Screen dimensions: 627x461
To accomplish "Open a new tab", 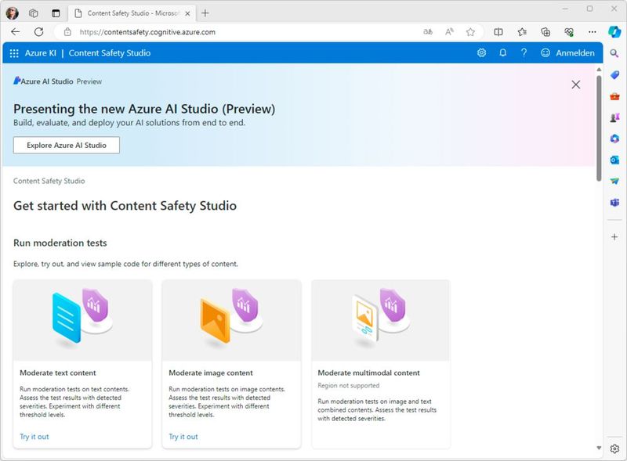I will 205,13.
